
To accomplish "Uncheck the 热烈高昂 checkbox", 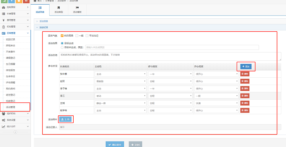I will click(x=62, y=36).
